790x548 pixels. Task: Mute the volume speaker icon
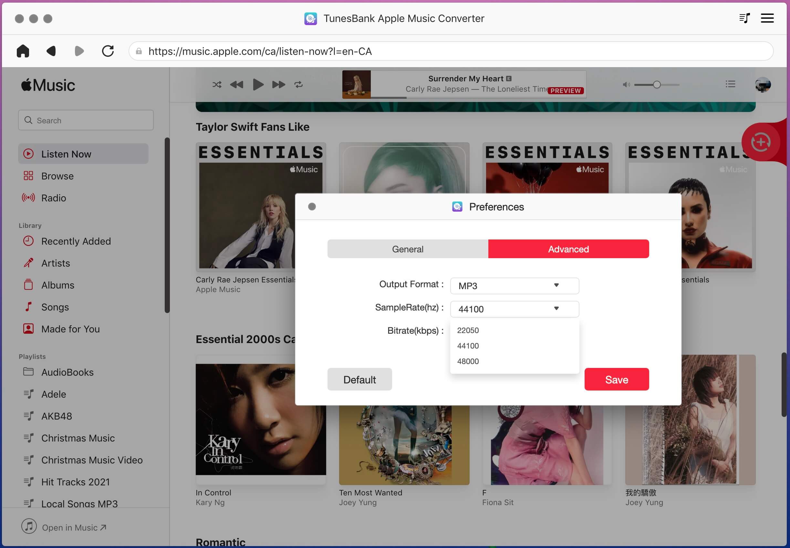(627, 85)
